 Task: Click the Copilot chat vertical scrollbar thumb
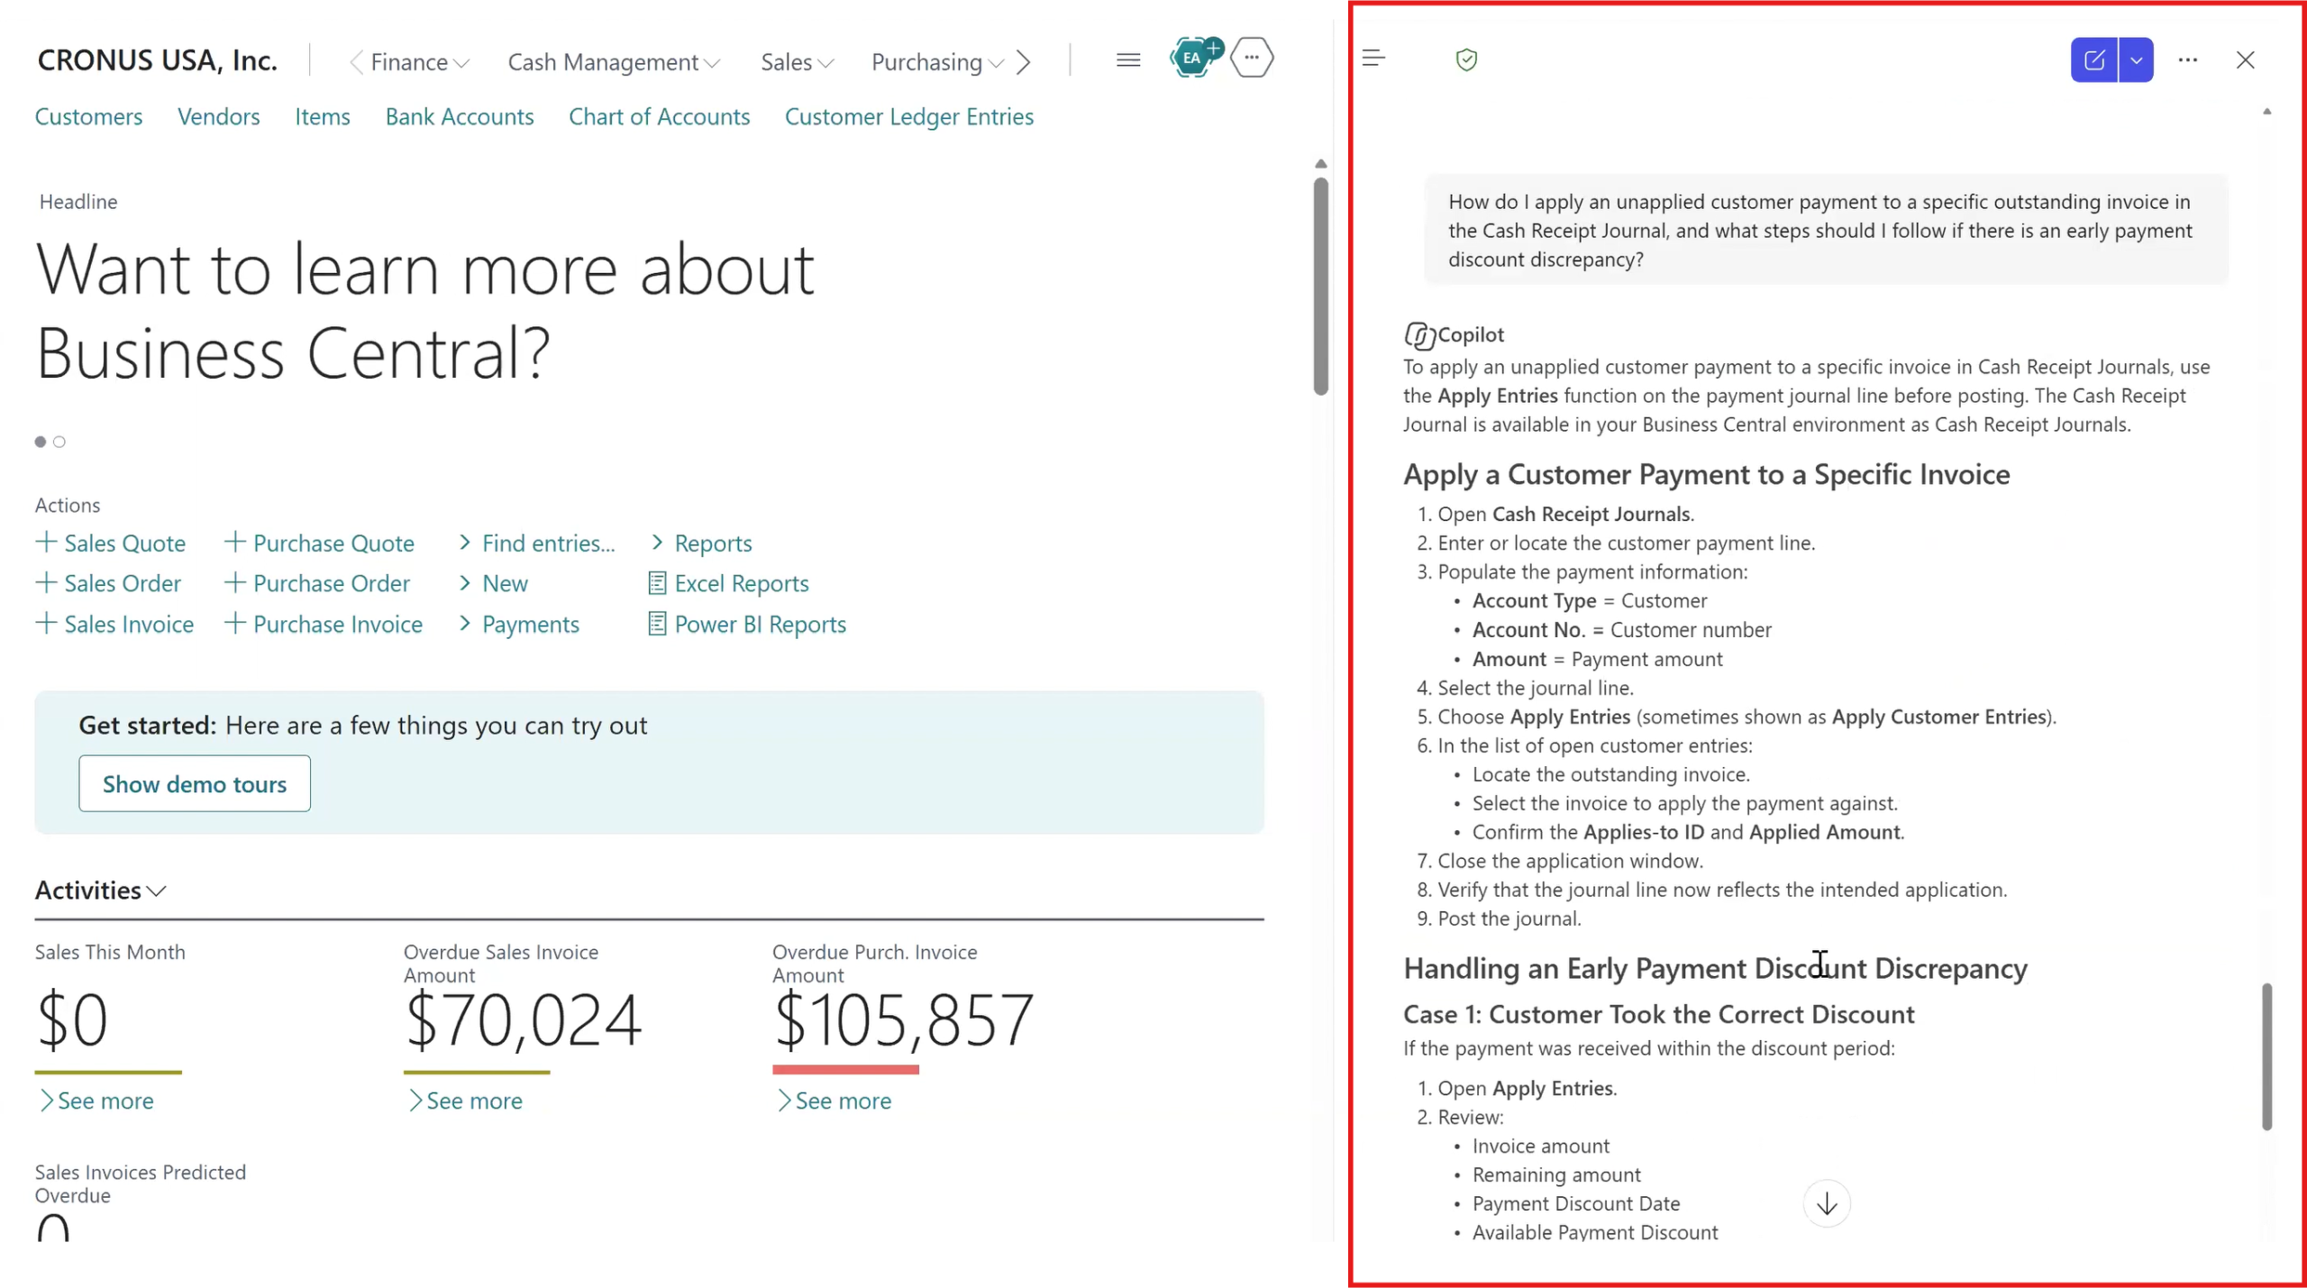(x=2266, y=1056)
